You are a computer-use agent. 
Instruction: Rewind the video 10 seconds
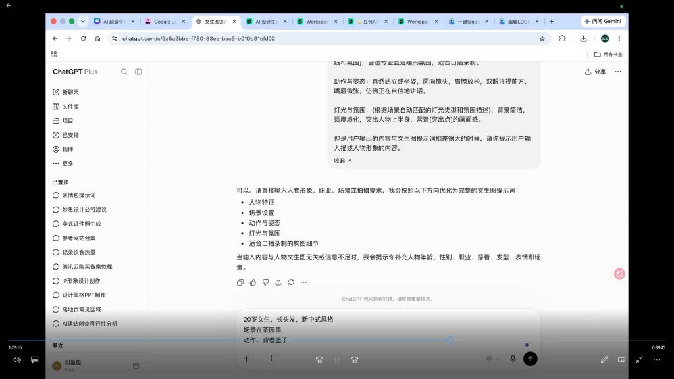click(x=319, y=360)
